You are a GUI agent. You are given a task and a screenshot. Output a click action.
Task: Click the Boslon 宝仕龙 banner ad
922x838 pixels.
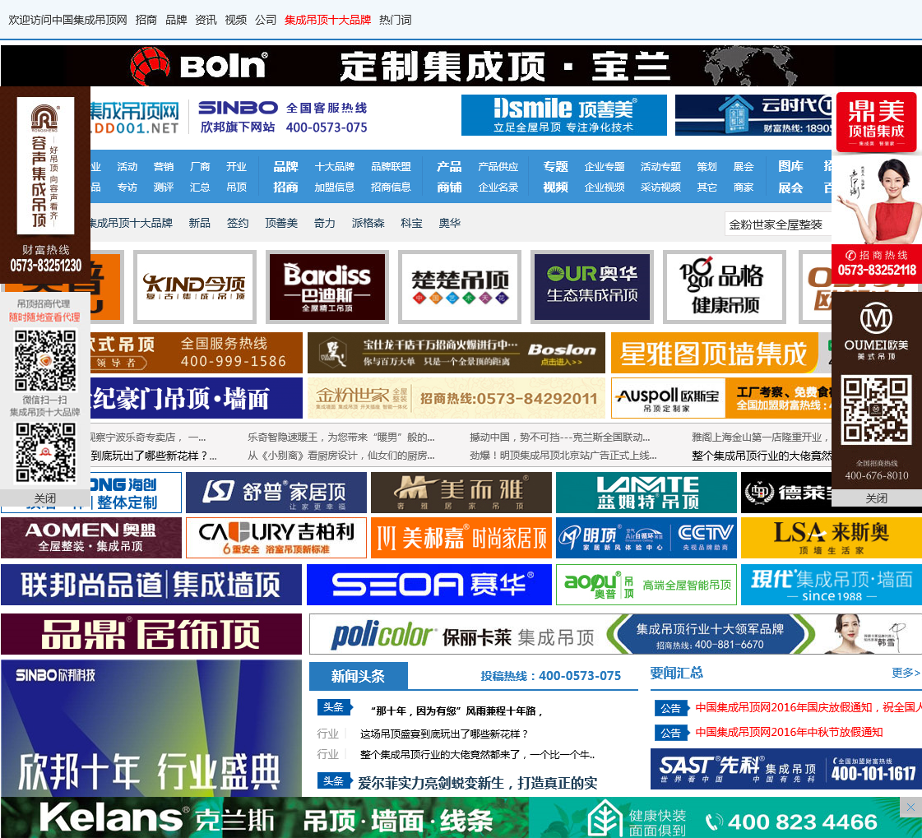click(x=456, y=353)
